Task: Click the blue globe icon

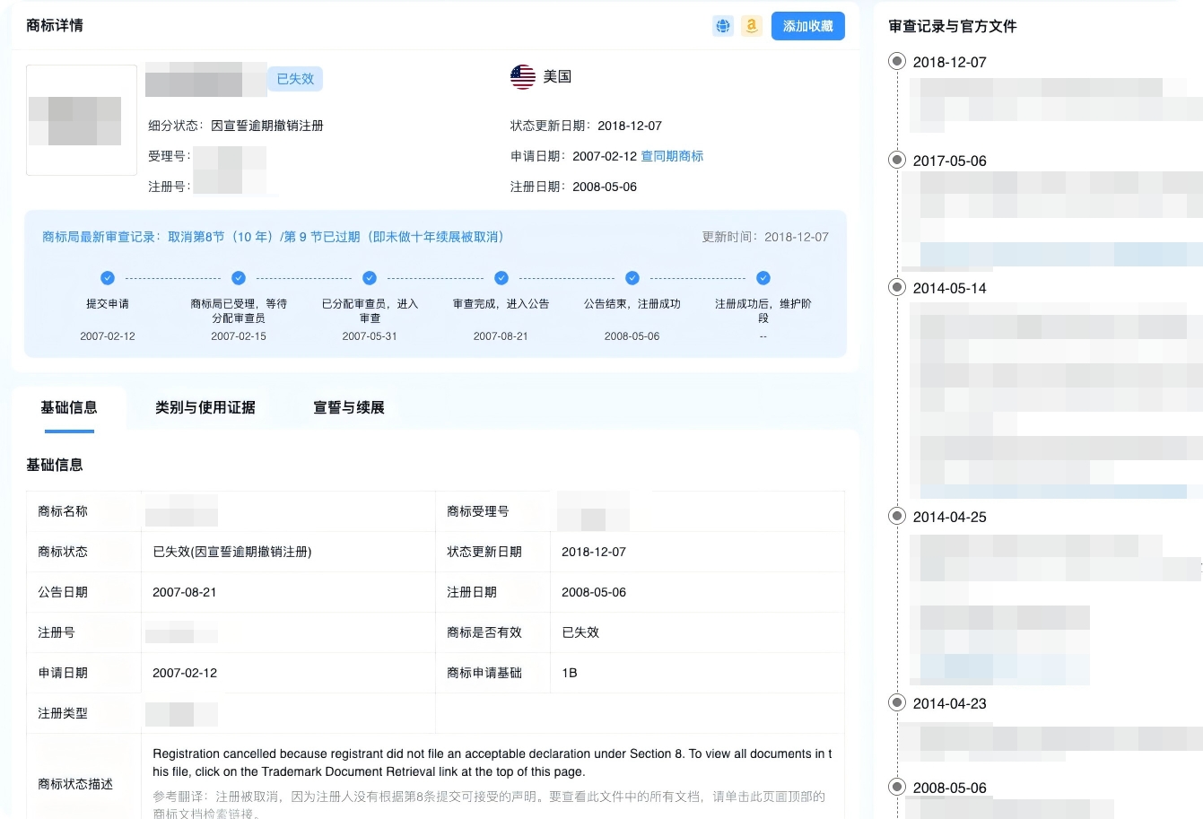Action: [723, 26]
